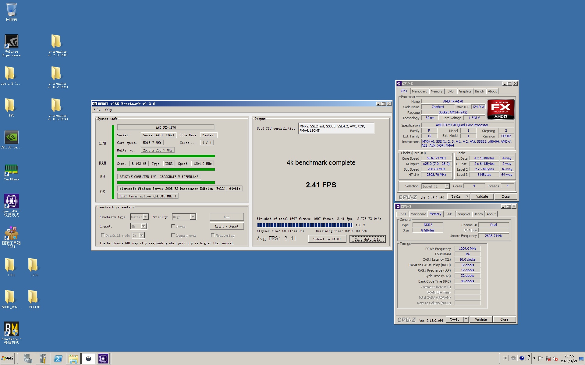Select the FX4170 folder on the desktop
The height and width of the screenshot is (365, 585).
pyautogui.click(x=34, y=299)
